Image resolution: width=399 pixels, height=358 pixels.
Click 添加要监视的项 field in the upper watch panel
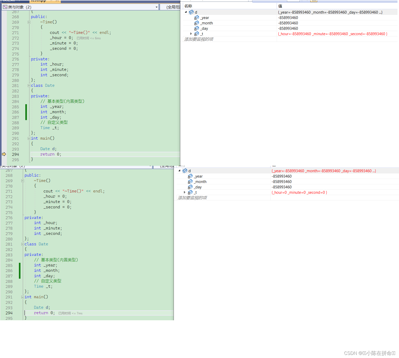(x=199, y=39)
